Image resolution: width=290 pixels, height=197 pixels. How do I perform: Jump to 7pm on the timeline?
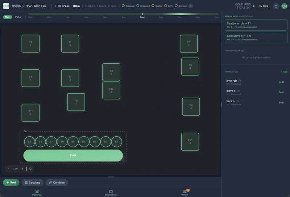179,17
